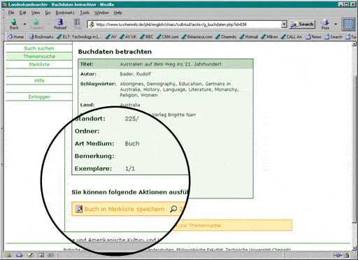358x260 pixels.
Task: Click the vertical scrollbar up arrow
Action: (x=354, y=44)
